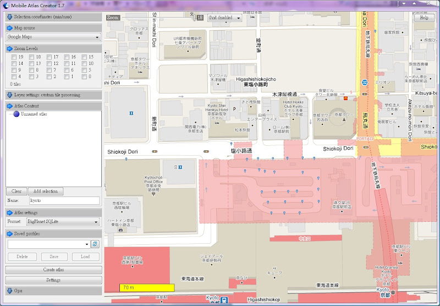Image resolution: width=440 pixels, height=306 pixels.
Task: Collapse the Map source panel arrow
Action: 10,28
